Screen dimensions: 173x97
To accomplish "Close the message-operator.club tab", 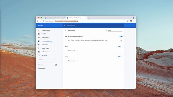I will [x=64, y=18].
